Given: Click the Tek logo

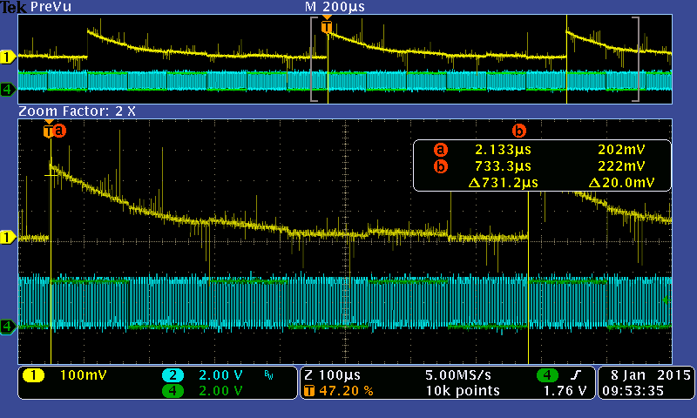Looking at the screenshot, I should [13, 7].
